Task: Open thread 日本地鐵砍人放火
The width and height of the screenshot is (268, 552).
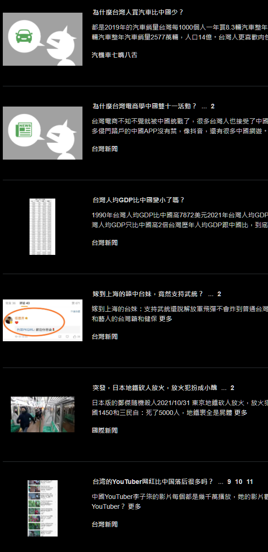Action: pos(155,388)
